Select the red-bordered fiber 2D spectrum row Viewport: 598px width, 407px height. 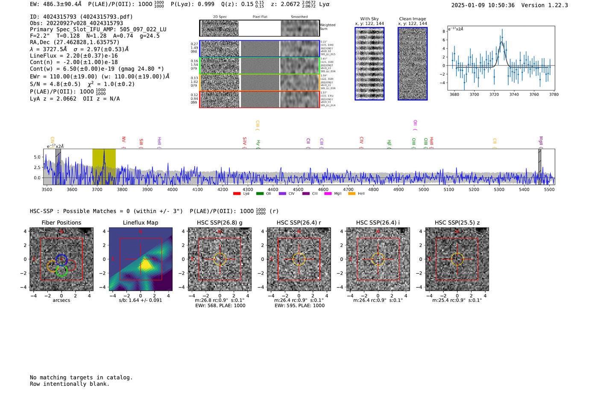[x=259, y=99]
